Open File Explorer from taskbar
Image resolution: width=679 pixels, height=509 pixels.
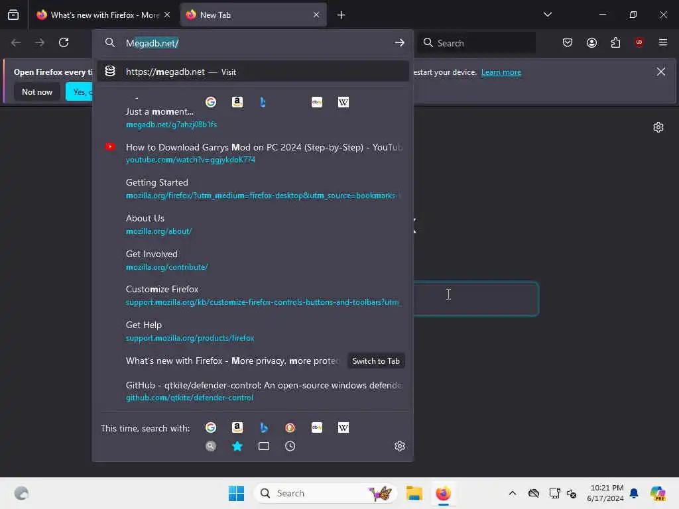tap(414, 493)
